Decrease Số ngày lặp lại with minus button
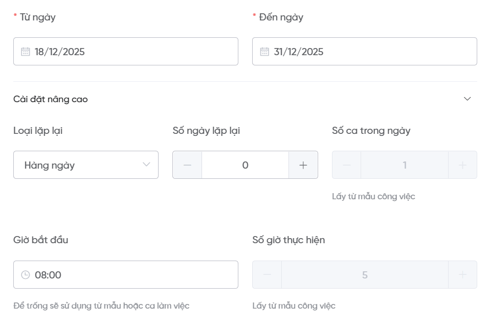 (187, 165)
